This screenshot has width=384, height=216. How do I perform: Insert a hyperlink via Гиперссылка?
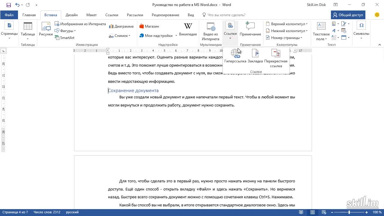235,56
